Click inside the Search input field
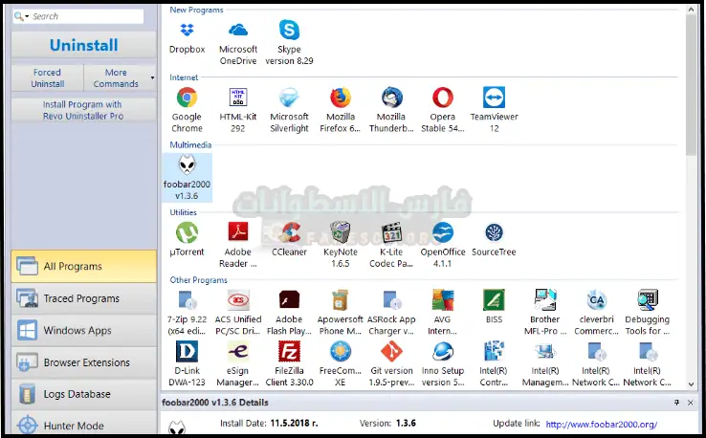This screenshot has height=438, width=706. (x=86, y=16)
